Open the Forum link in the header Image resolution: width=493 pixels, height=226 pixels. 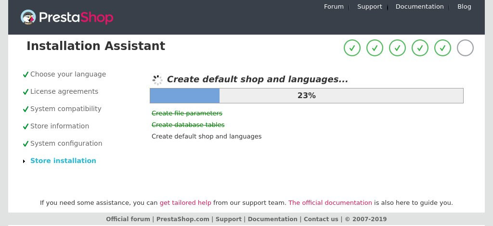(x=334, y=7)
